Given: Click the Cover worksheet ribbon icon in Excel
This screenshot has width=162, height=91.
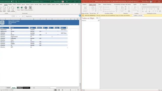Looking at the screenshot, I should [x=18, y=8].
